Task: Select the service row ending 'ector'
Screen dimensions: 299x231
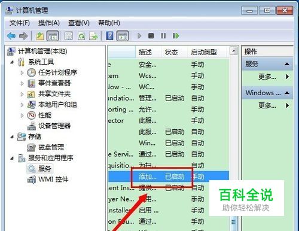Action: coord(169,121)
